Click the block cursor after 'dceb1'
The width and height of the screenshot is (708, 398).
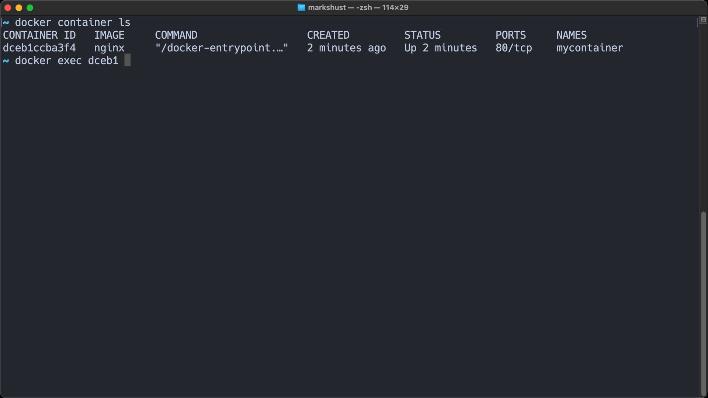point(127,60)
